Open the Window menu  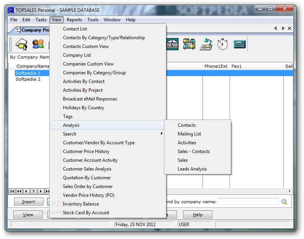click(x=112, y=20)
